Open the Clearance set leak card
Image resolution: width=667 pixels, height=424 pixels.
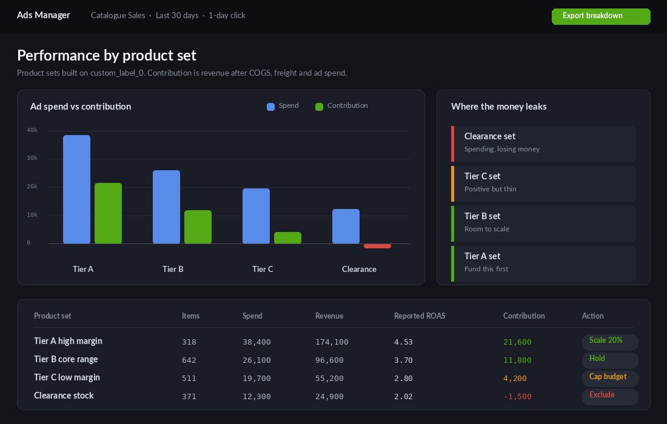pos(544,144)
